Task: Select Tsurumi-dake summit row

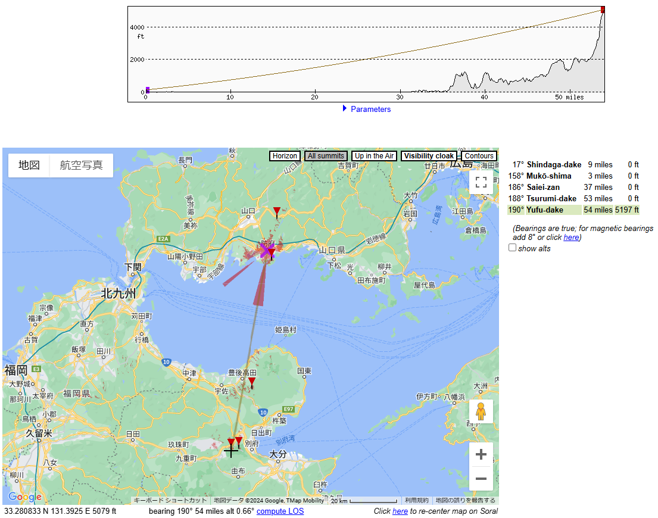Action: pos(573,199)
